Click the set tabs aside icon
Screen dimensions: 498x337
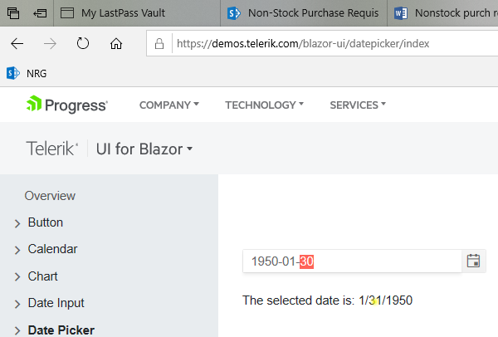pos(39,13)
